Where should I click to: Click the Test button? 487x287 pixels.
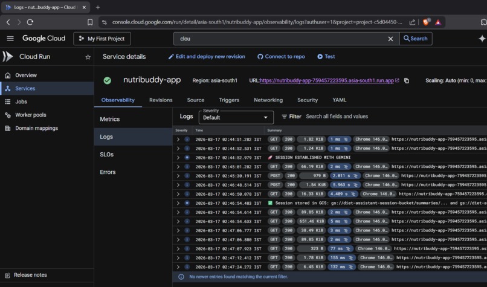326,57
